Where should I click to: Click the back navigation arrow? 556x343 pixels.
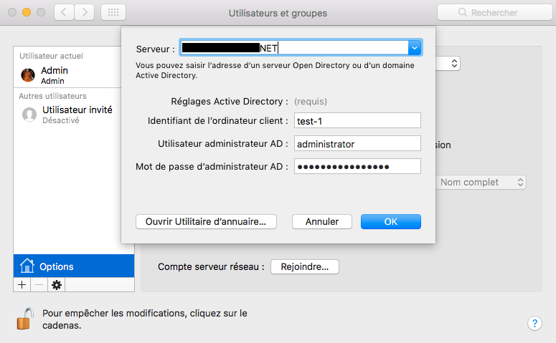64,12
